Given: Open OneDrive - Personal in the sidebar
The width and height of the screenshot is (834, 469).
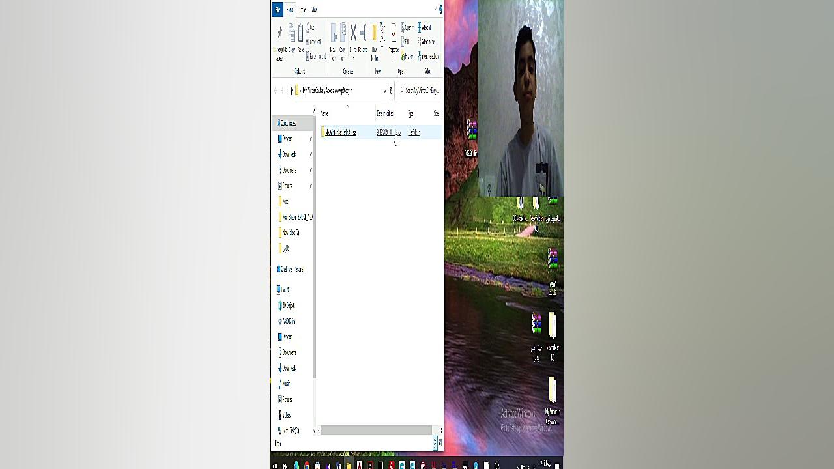Looking at the screenshot, I should [x=289, y=269].
